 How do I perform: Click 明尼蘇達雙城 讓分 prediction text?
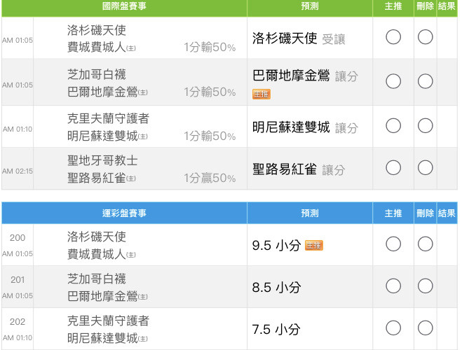pyautogui.click(x=305, y=127)
